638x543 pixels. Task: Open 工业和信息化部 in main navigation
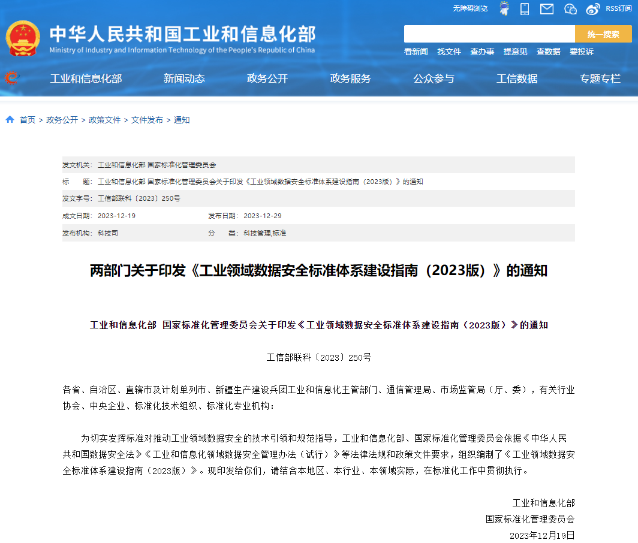tap(86, 79)
